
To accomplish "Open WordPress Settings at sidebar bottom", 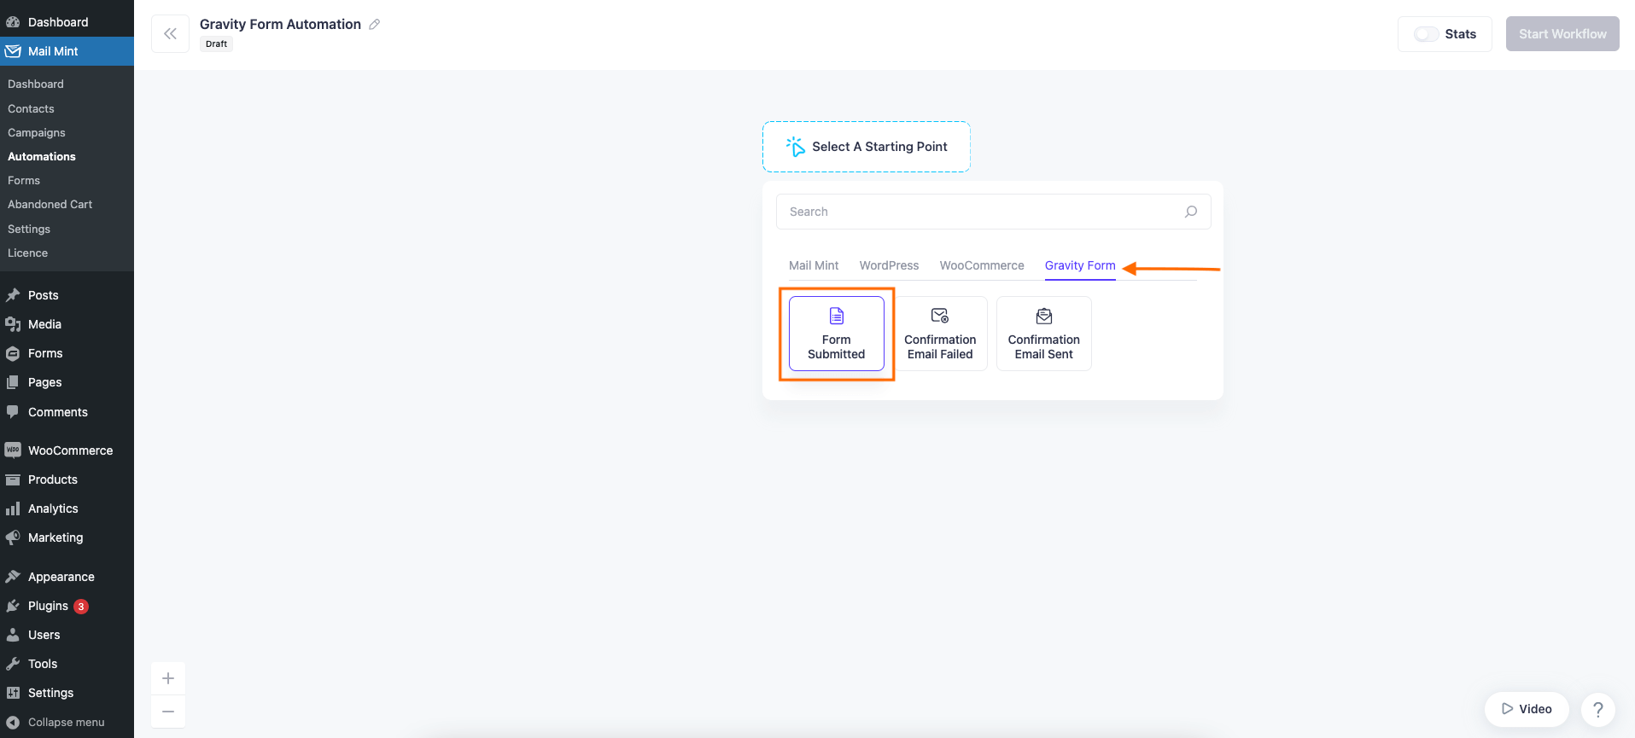I will coord(67,693).
